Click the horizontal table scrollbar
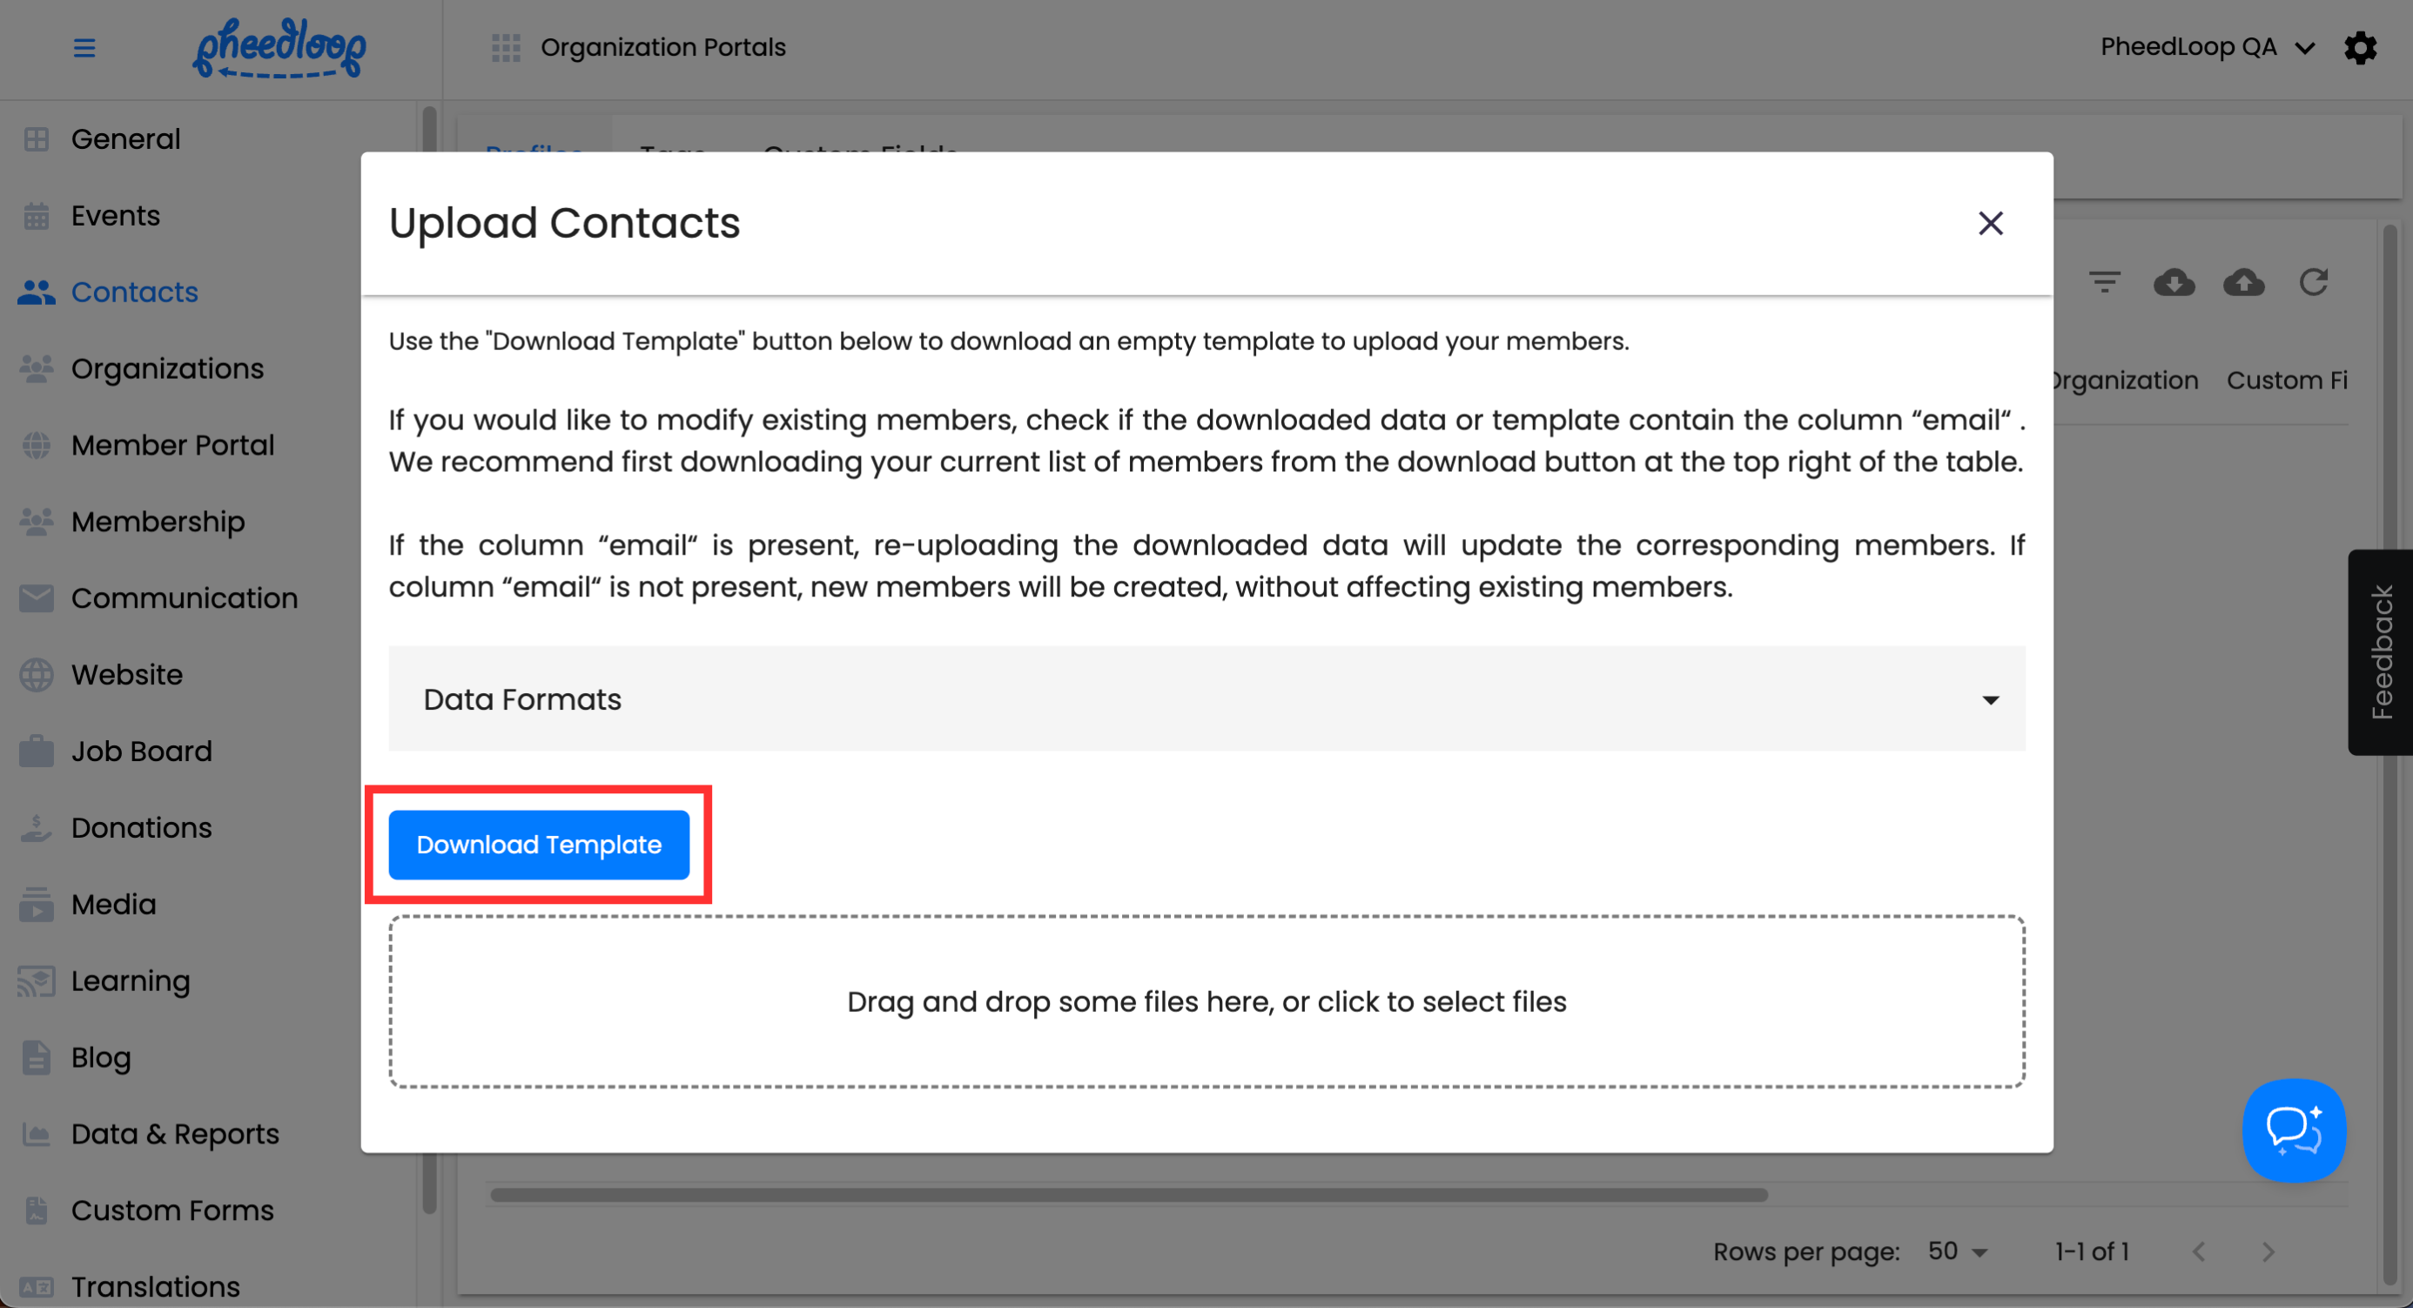The height and width of the screenshot is (1308, 2413). coord(1128,1196)
